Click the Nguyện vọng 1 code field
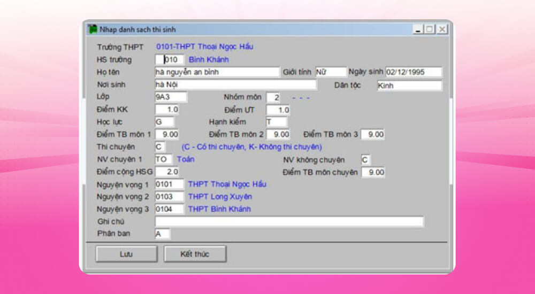This screenshot has width=535, height=294. pyautogui.click(x=169, y=184)
